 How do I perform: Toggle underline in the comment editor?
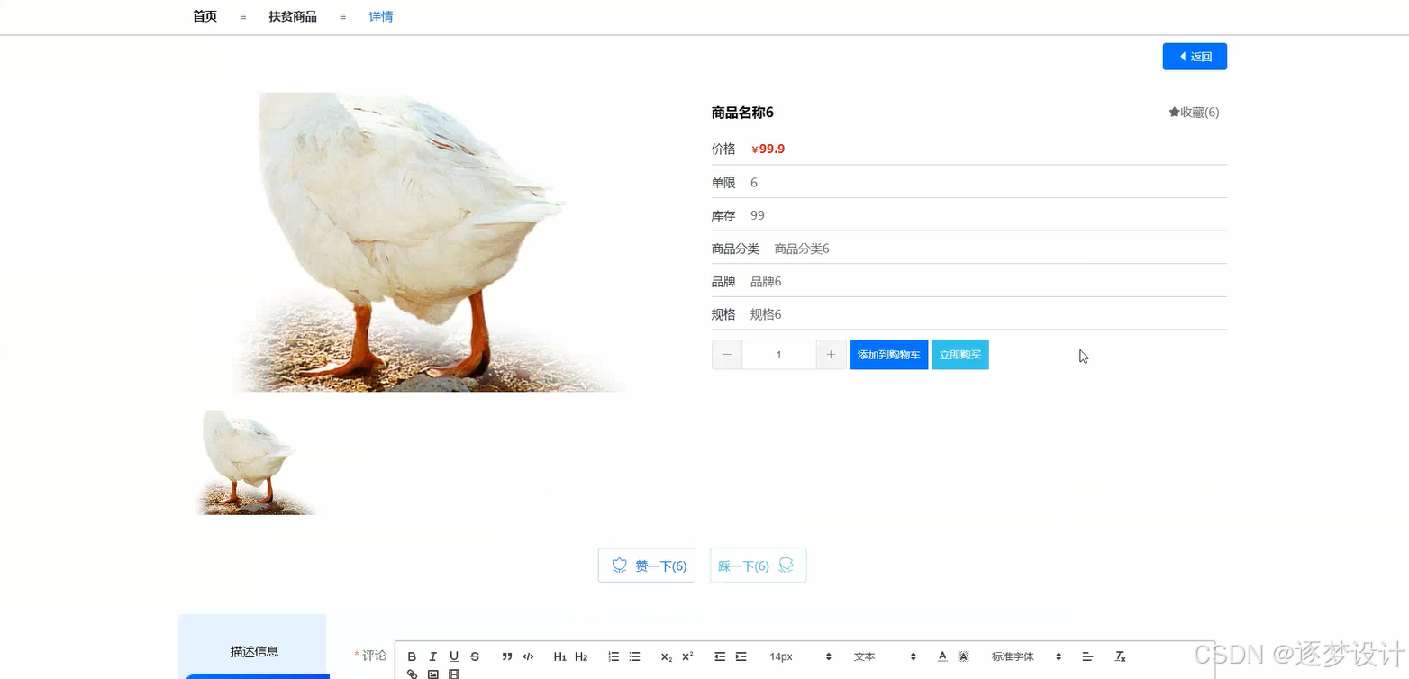[454, 656]
